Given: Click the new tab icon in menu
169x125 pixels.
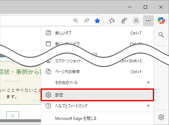Looking at the screenshot, I should coord(48,33).
